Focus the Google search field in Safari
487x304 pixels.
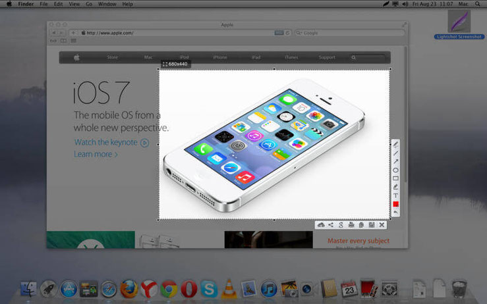coord(349,33)
